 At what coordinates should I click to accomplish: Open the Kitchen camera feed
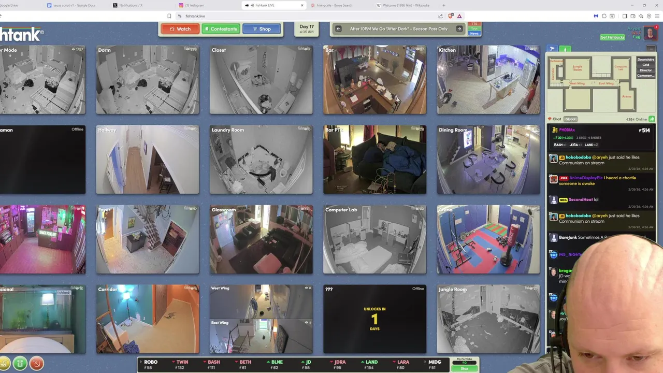(x=488, y=80)
